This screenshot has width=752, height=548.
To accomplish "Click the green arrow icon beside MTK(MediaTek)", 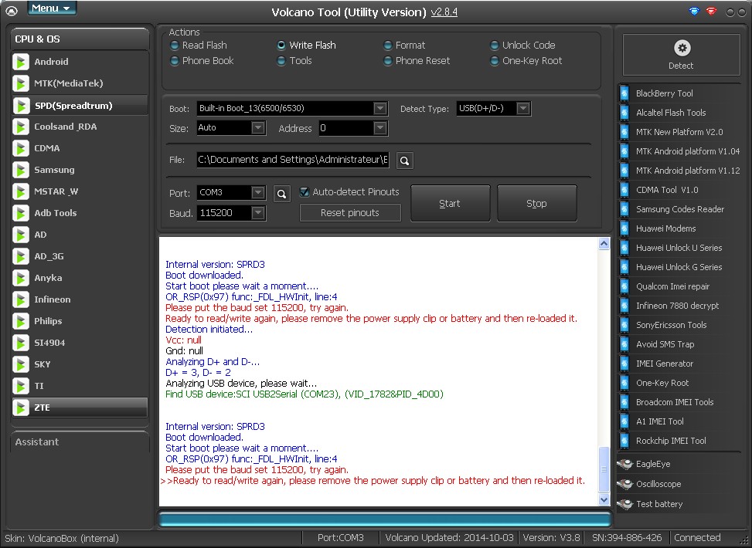I will click(21, 83).
